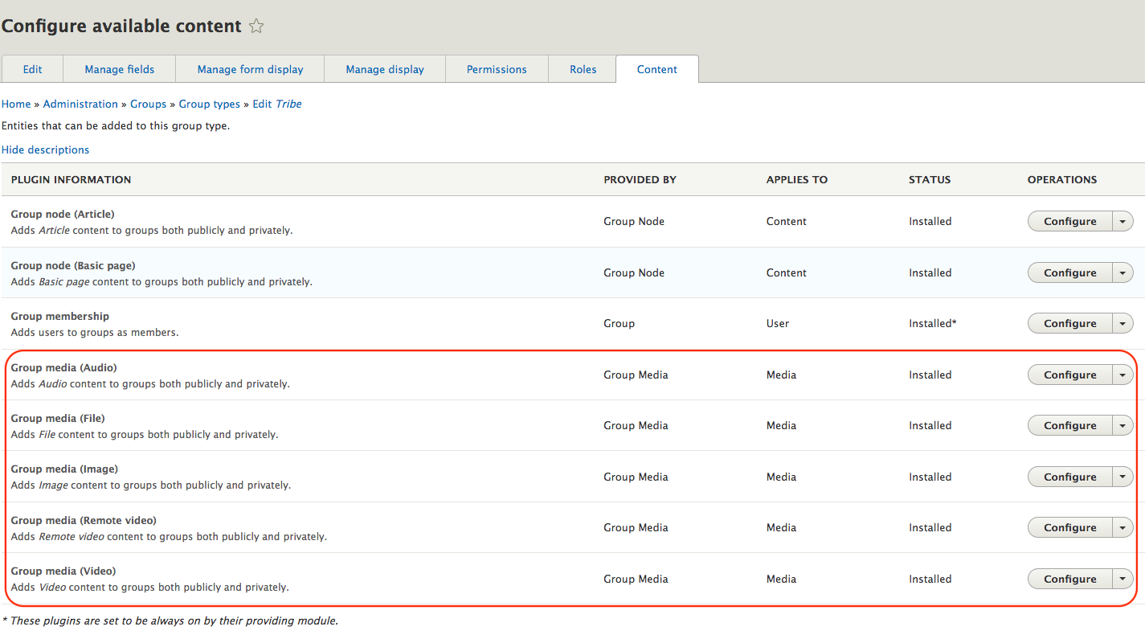Click Configure for Group media (Audio)
This screenshot has width=1145, height=639.
coord(1070,375)
